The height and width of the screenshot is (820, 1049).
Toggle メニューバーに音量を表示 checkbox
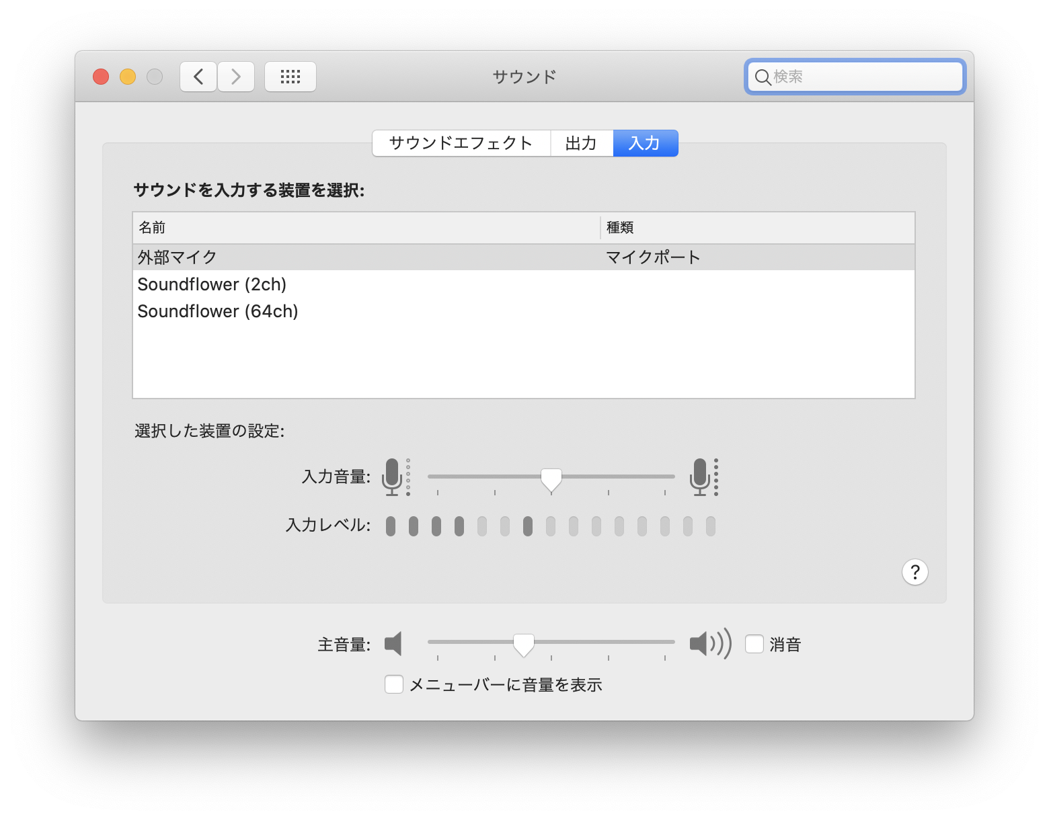click(394, 684)
